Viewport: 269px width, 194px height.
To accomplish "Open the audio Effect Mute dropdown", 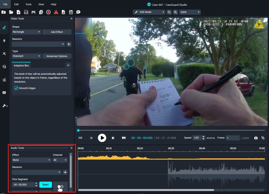I will 32,160.
